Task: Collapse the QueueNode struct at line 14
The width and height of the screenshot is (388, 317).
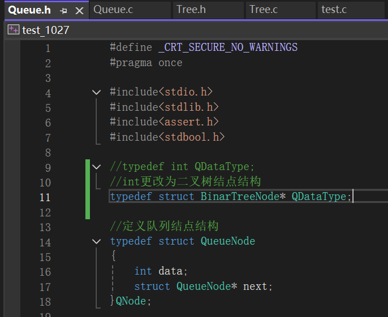Action: click(96, 241)
